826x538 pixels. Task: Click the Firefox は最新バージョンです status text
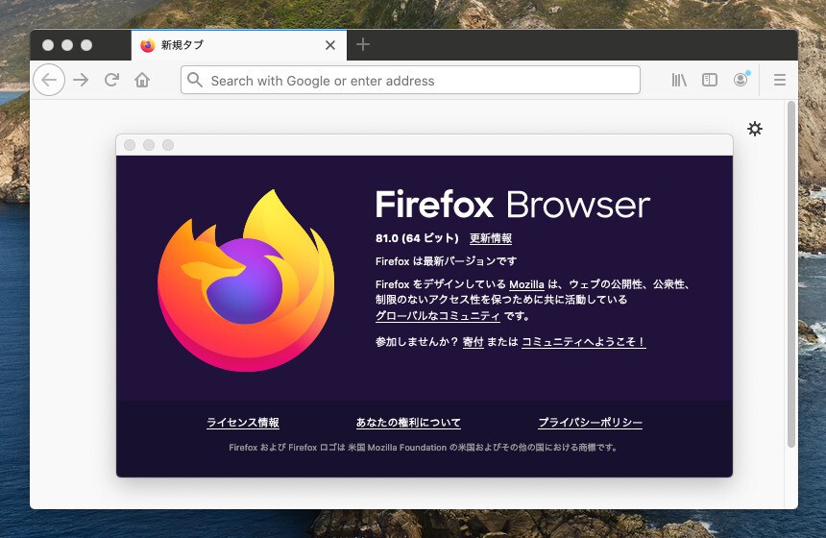(x=446, y=260)
